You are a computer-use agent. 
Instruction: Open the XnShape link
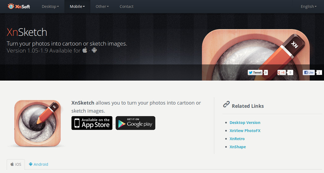click(x=238, y=147)
